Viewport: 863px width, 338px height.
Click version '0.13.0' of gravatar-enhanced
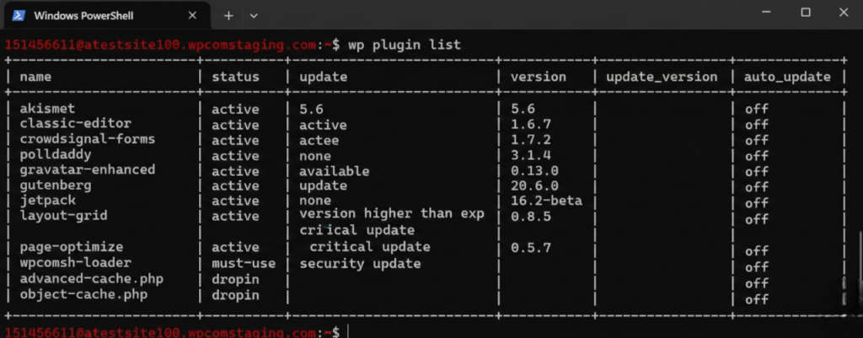click(534, 170)
